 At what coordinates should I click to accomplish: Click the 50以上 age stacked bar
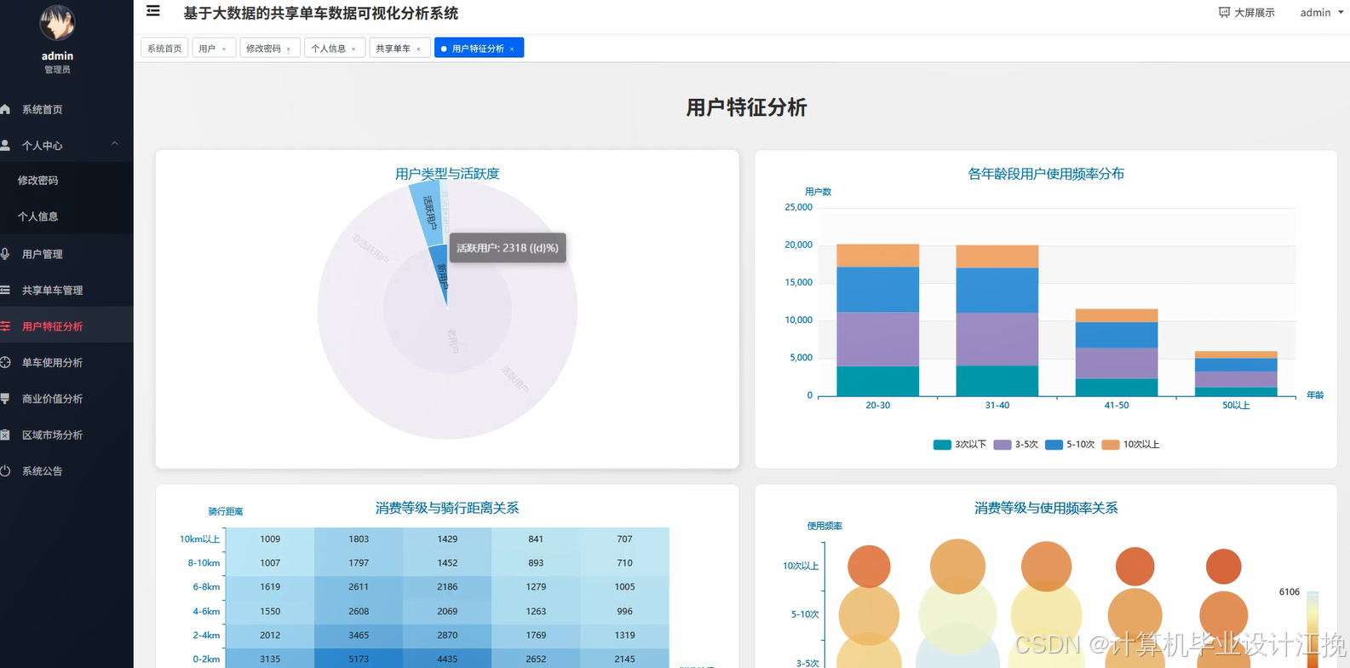(x=1236, y=374)
